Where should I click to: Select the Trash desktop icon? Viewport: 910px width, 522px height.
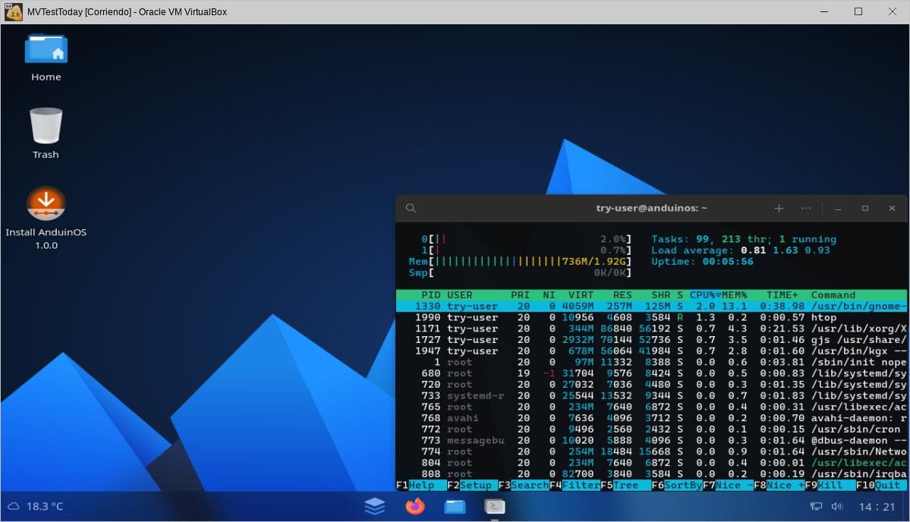(46, 134)
